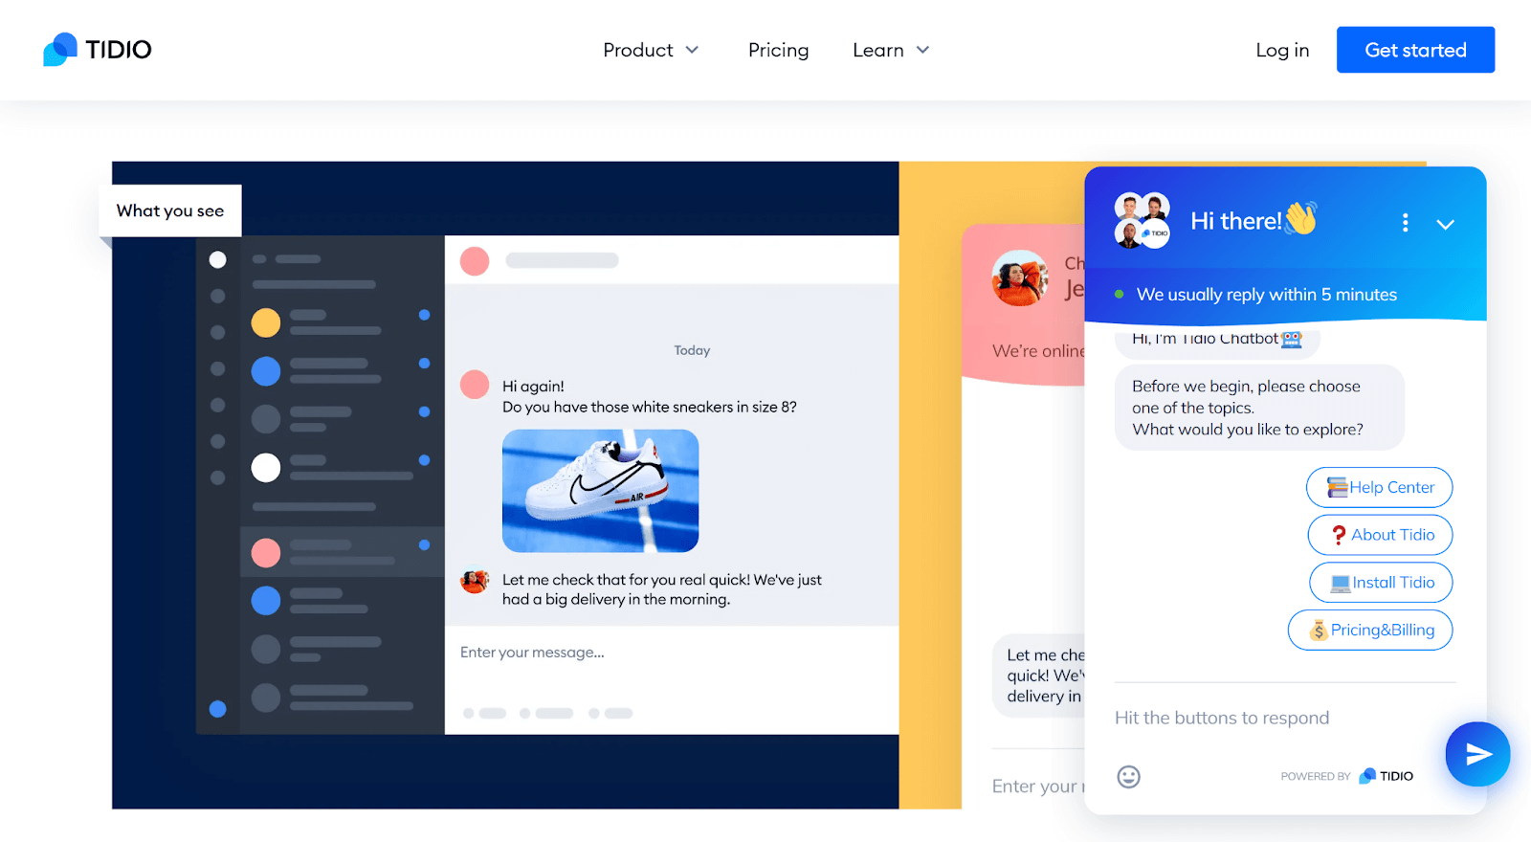Viewport: 1531px width, 842px height.
Task: Click the operator avatars in chat header
Action: [1143, 220]
